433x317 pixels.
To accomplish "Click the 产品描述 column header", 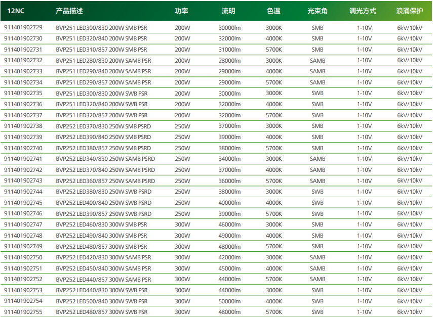I will click(69, 11).
